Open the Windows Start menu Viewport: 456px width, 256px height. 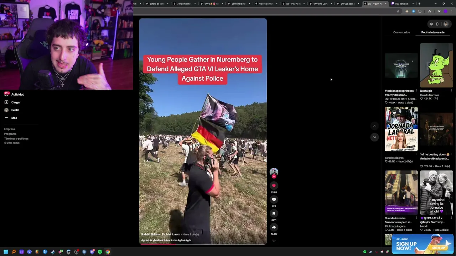pos(6,252)
